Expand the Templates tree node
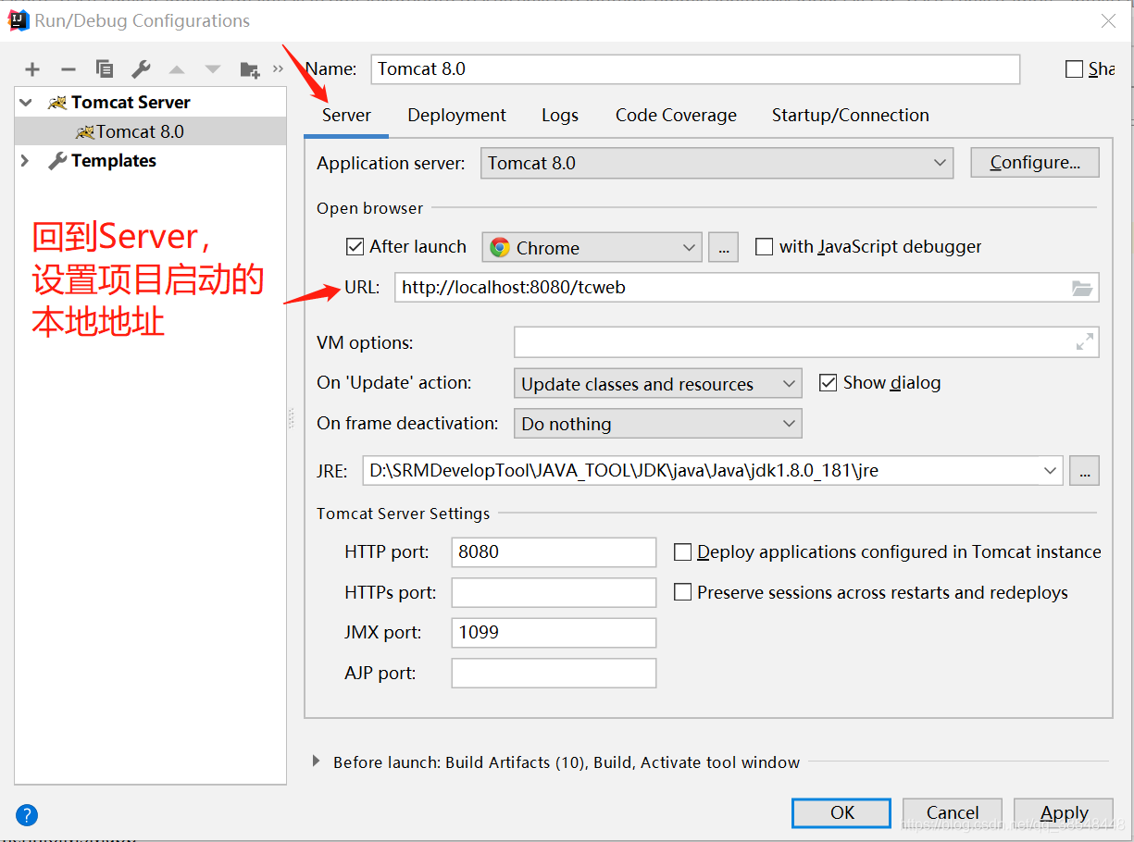1134x842 pixels. click(26, 161)
